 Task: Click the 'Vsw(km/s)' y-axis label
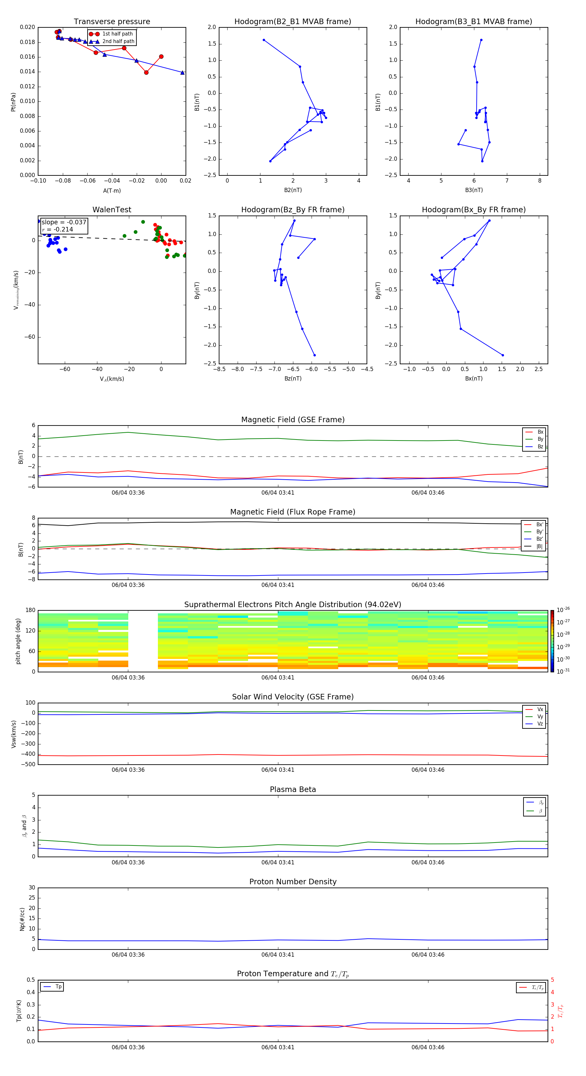tap(13, 734)
